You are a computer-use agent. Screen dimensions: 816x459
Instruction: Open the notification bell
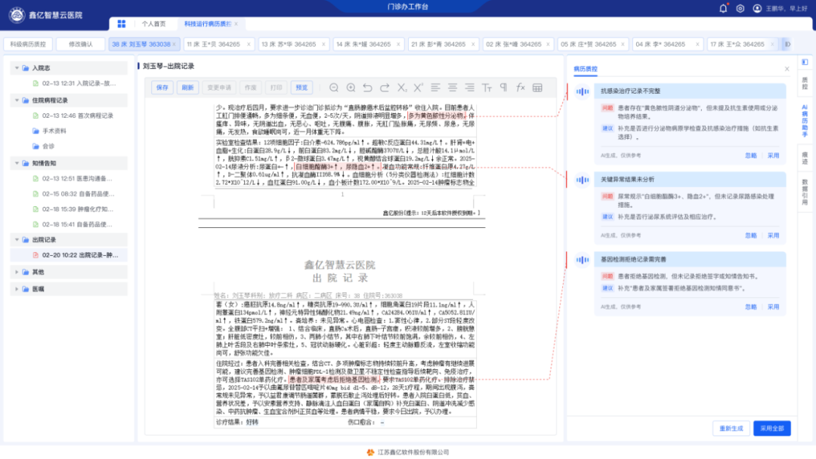point(723,8)
